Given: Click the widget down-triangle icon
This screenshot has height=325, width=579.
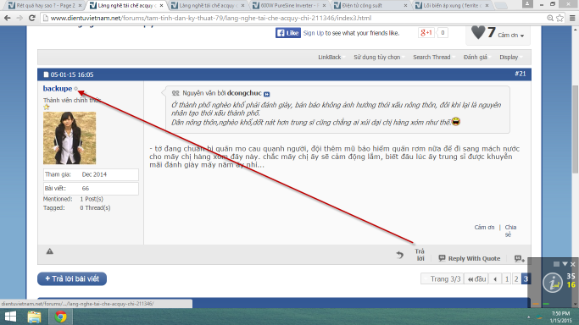Looking at the screenshot, I should pos(565,264).
